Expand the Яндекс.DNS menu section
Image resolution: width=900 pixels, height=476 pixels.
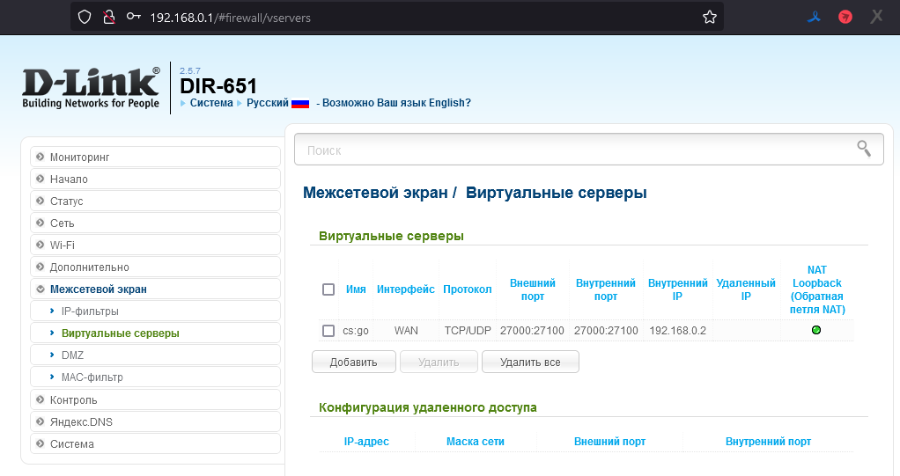155,421
